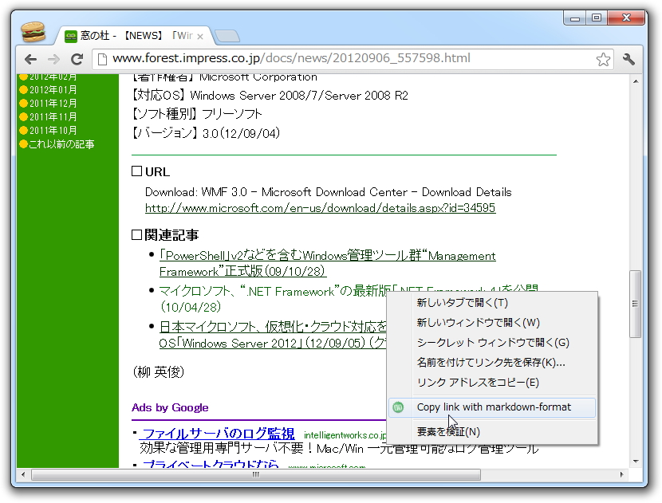Bookmark this page with the star icon
The height and width of the screenshot is (503, 662).
604,59
